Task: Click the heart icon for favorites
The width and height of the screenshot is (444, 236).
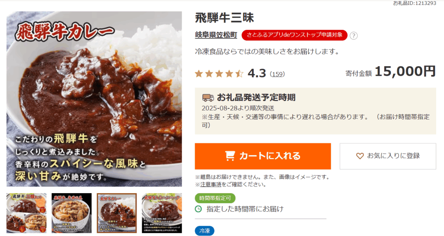Action: tap(360, 156)
